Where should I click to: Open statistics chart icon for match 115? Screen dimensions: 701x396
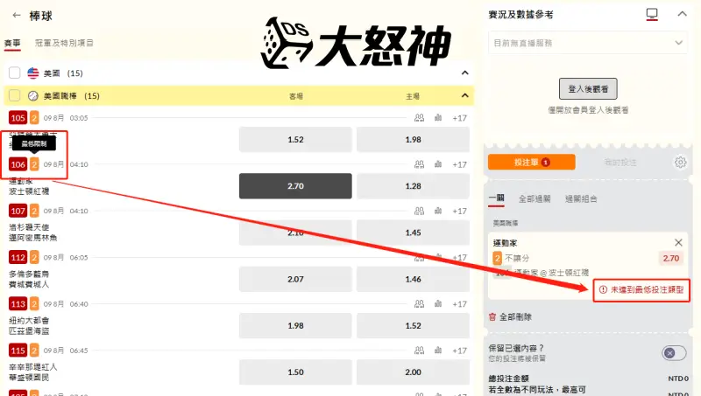coord(438,351)
